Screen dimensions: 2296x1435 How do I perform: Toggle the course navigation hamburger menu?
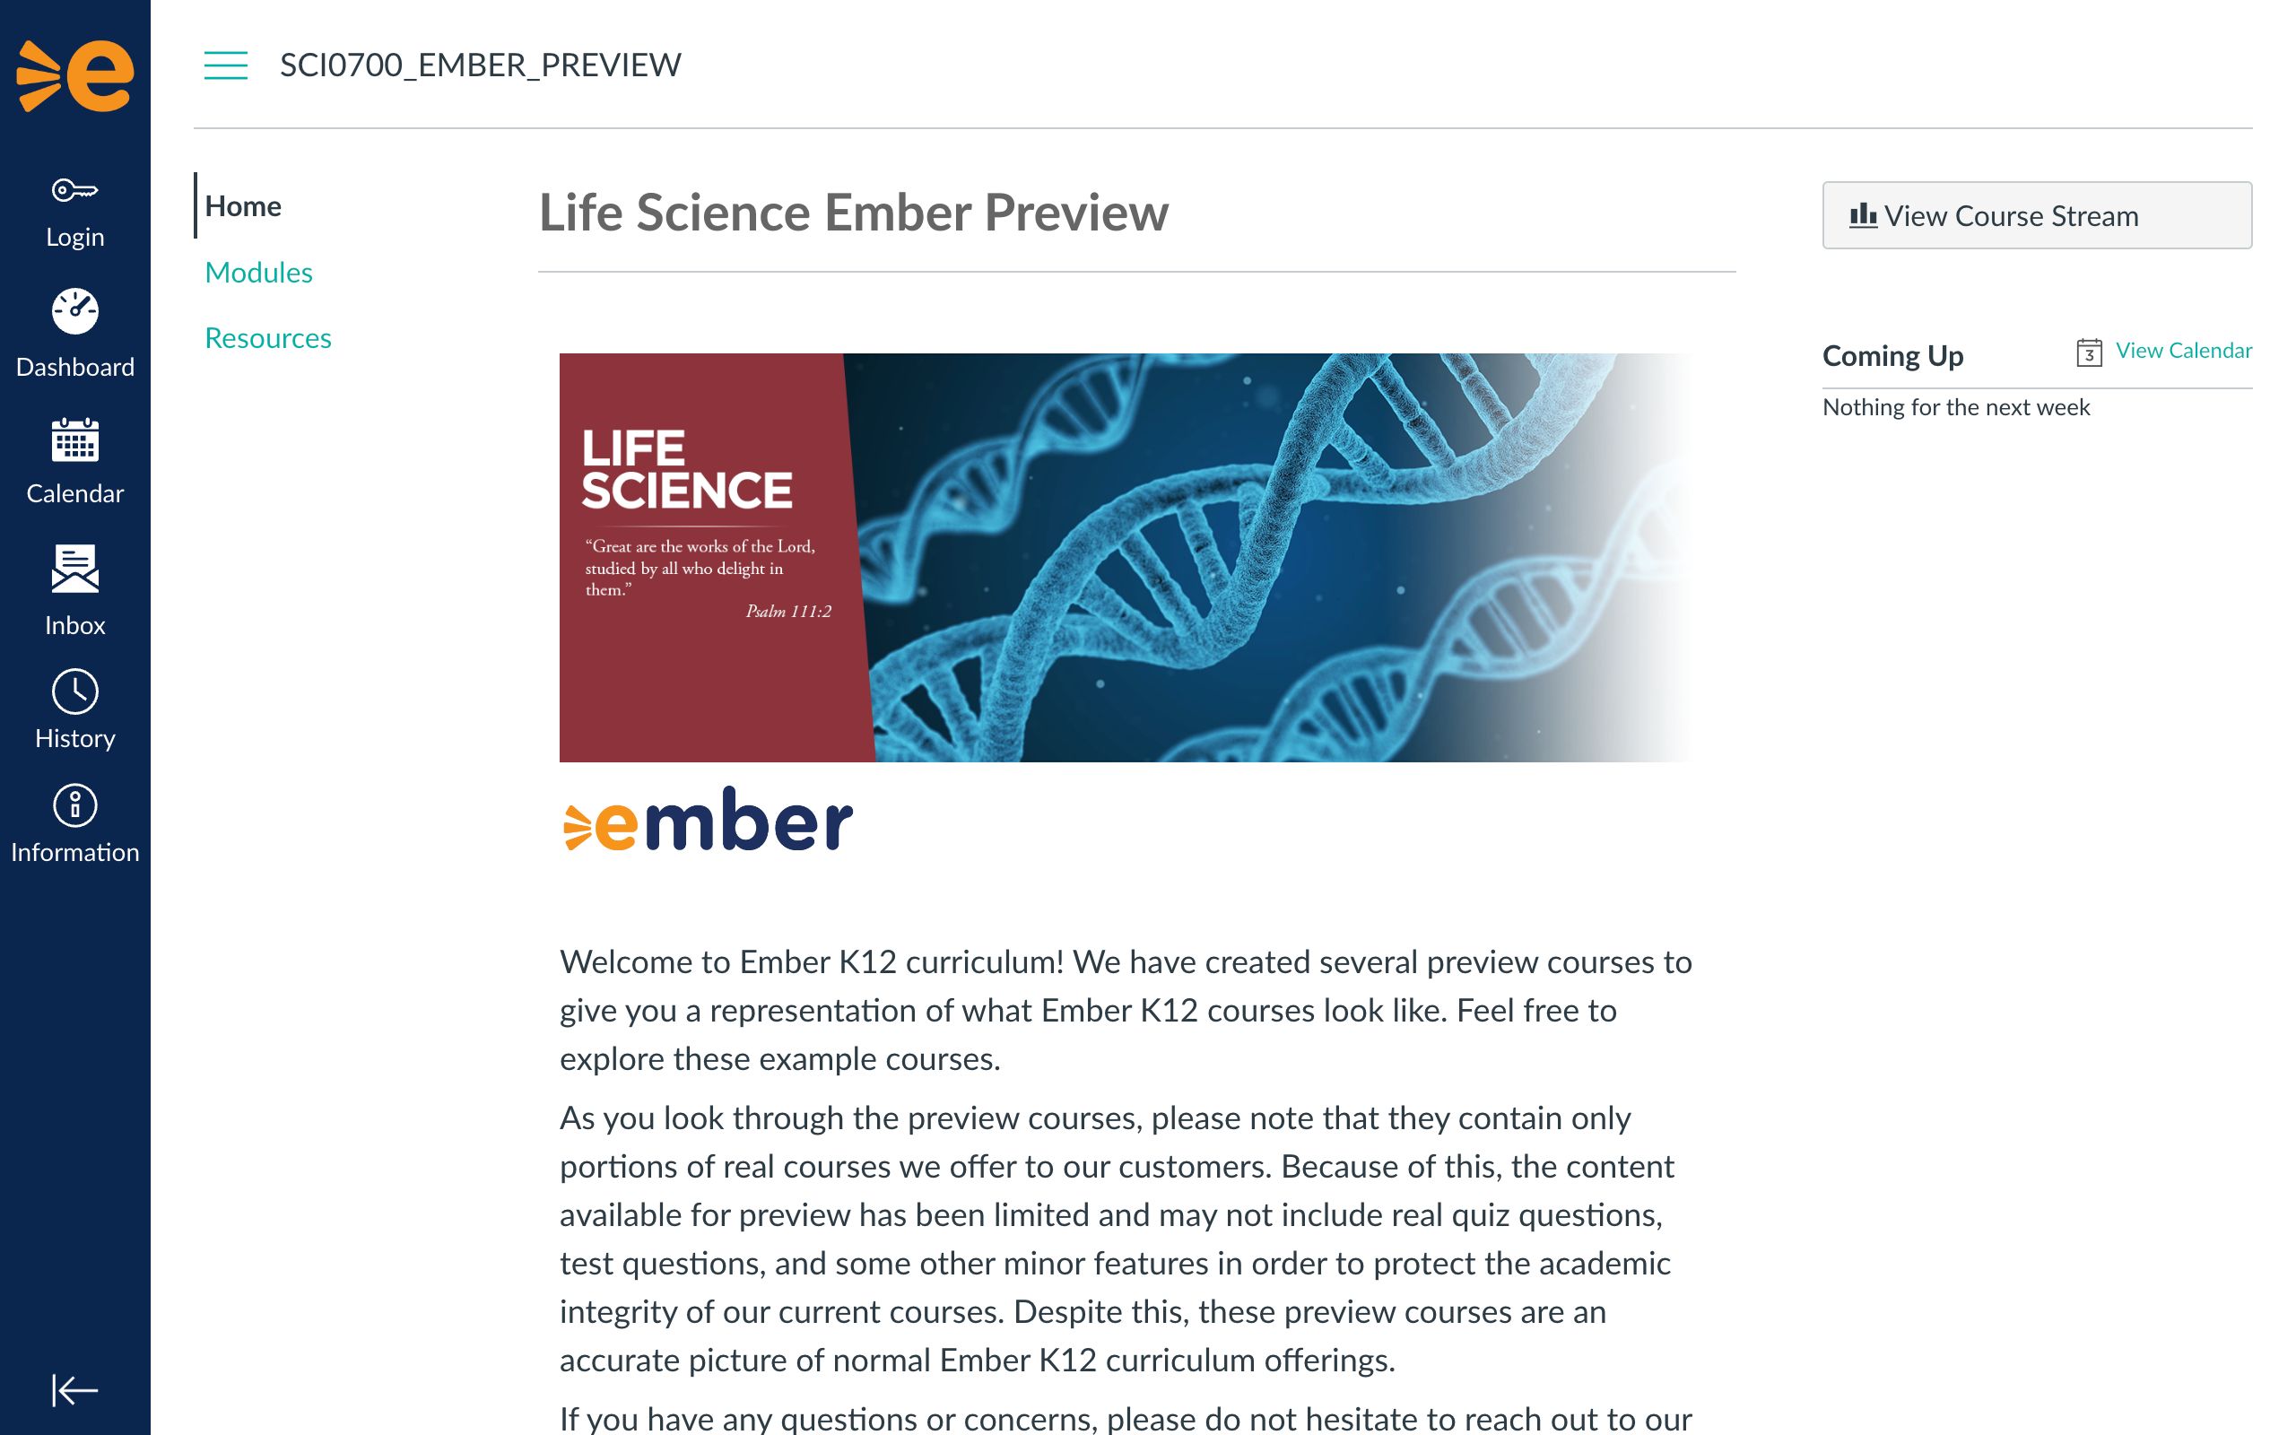[x=225, y=66]
